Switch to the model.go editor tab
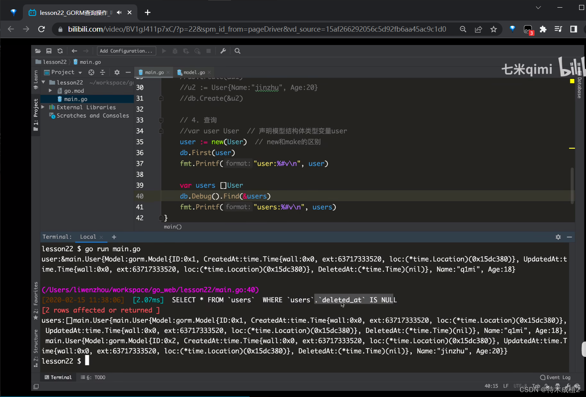Viewport: 586px width, 397px height. point(194,72)
